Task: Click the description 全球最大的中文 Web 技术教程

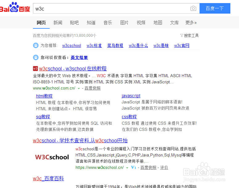Action: pyautogui.click(x=62, y=76)
